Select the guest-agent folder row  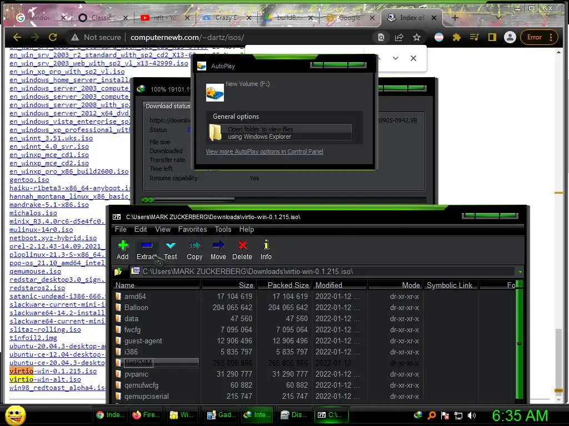click(x=143, y=341)
